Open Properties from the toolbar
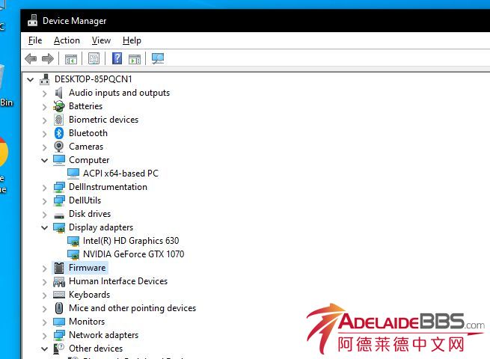Image resolution: width=490 pixels, height=359 pixels. pos(94,58)
